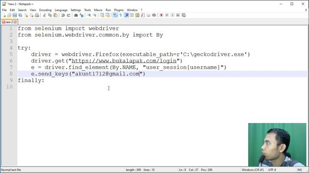Open the Run menu
This screenshot has height=173, width=309.
click(108, 10)
